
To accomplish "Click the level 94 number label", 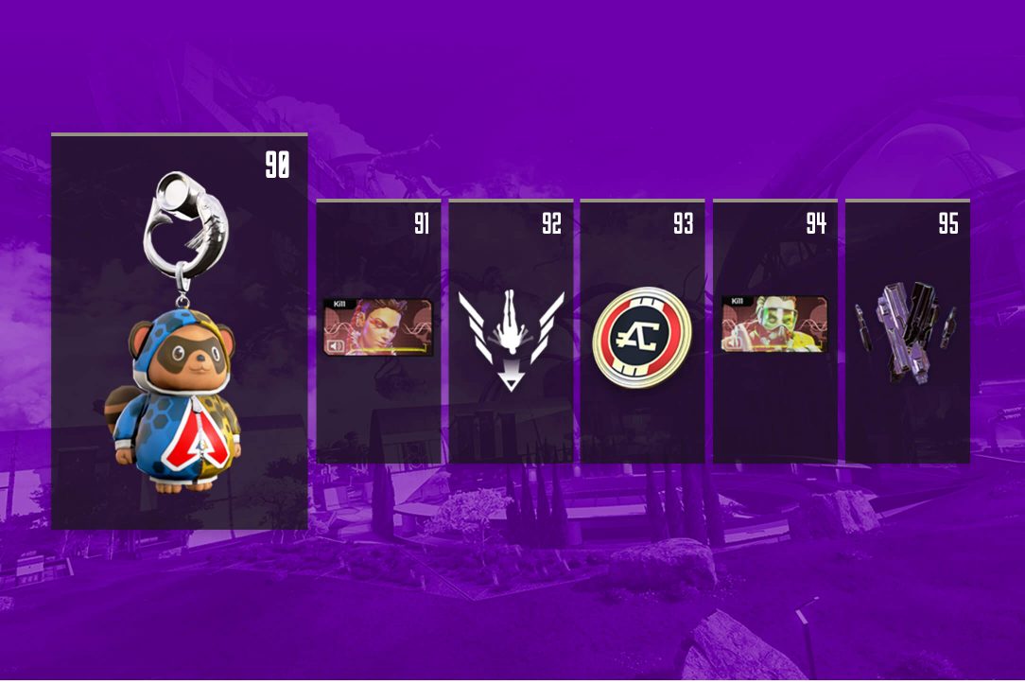I will click(816, 224).
